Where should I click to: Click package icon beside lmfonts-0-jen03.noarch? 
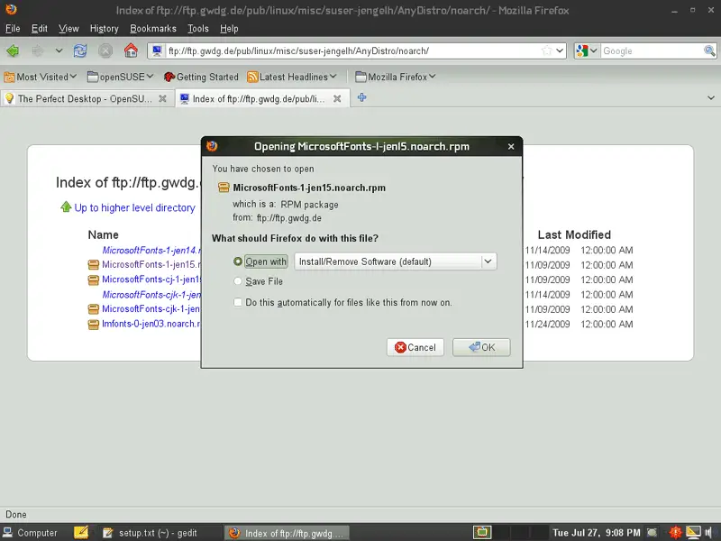[94, 325]
